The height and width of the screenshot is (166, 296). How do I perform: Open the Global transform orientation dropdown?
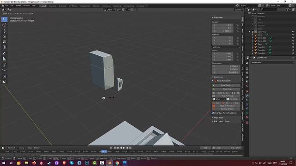[x=109, y=10]
